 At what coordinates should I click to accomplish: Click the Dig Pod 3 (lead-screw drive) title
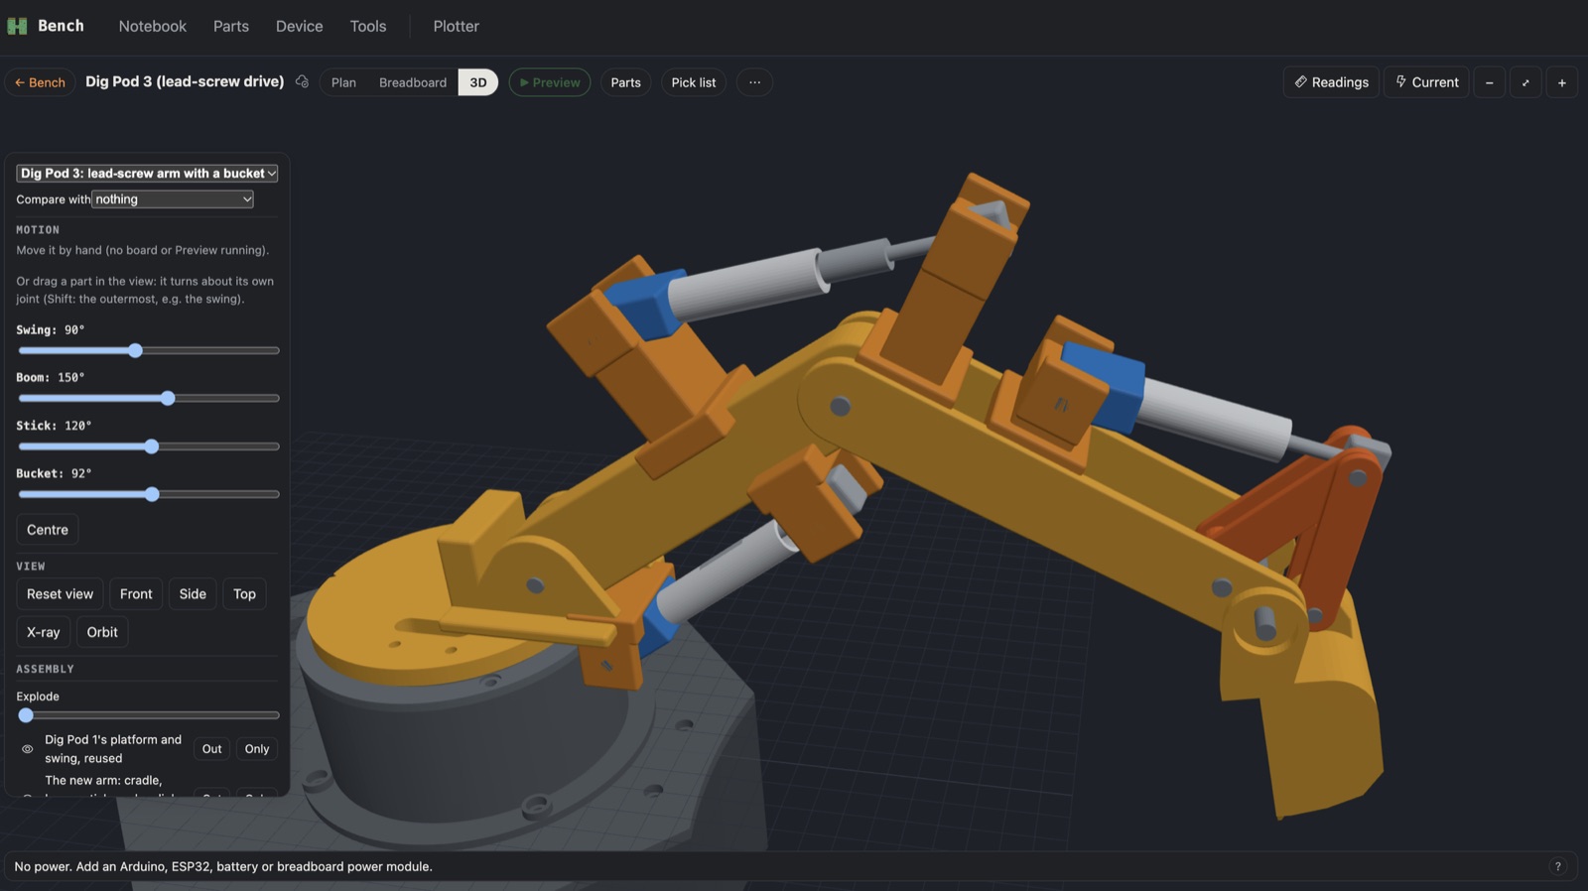click(x=185, y=81)
